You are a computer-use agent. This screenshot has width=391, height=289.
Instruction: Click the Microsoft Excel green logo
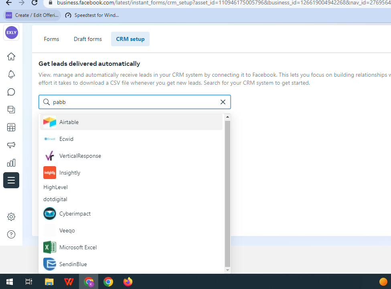pos(50,247)
